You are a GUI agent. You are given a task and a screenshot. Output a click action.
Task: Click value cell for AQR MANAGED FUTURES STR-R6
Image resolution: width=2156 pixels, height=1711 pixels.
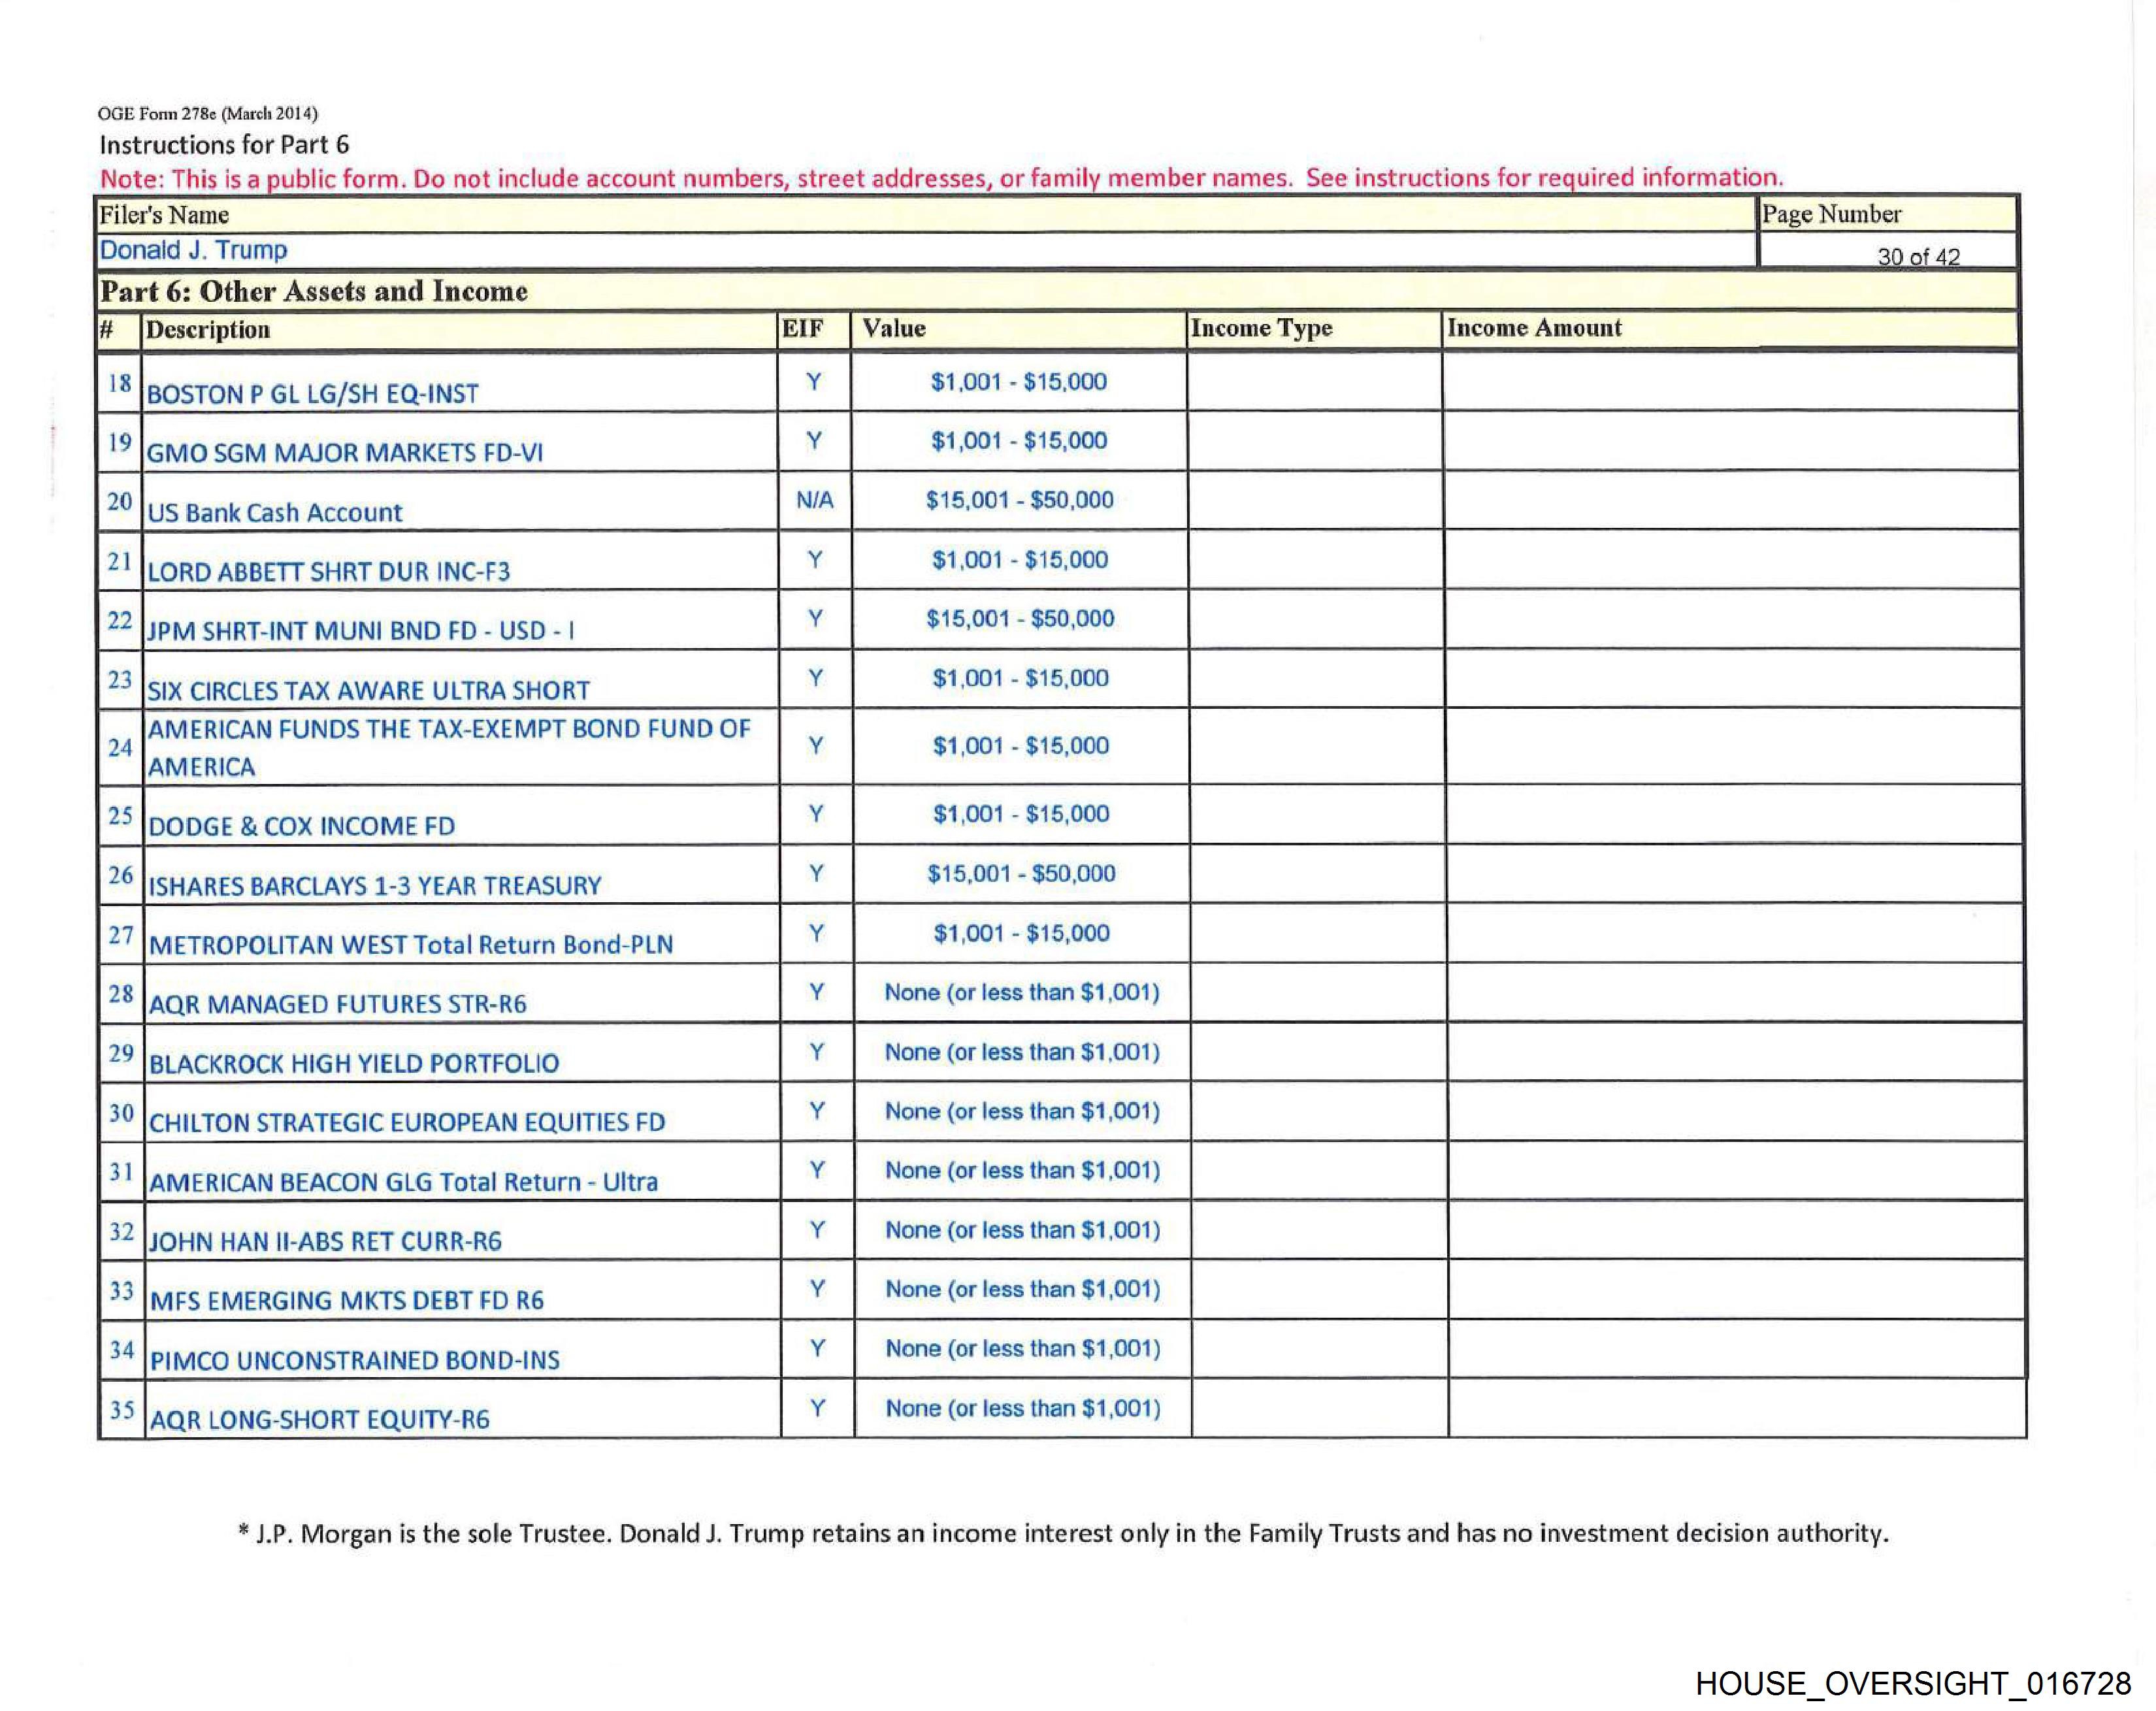tap(1021, 992)
